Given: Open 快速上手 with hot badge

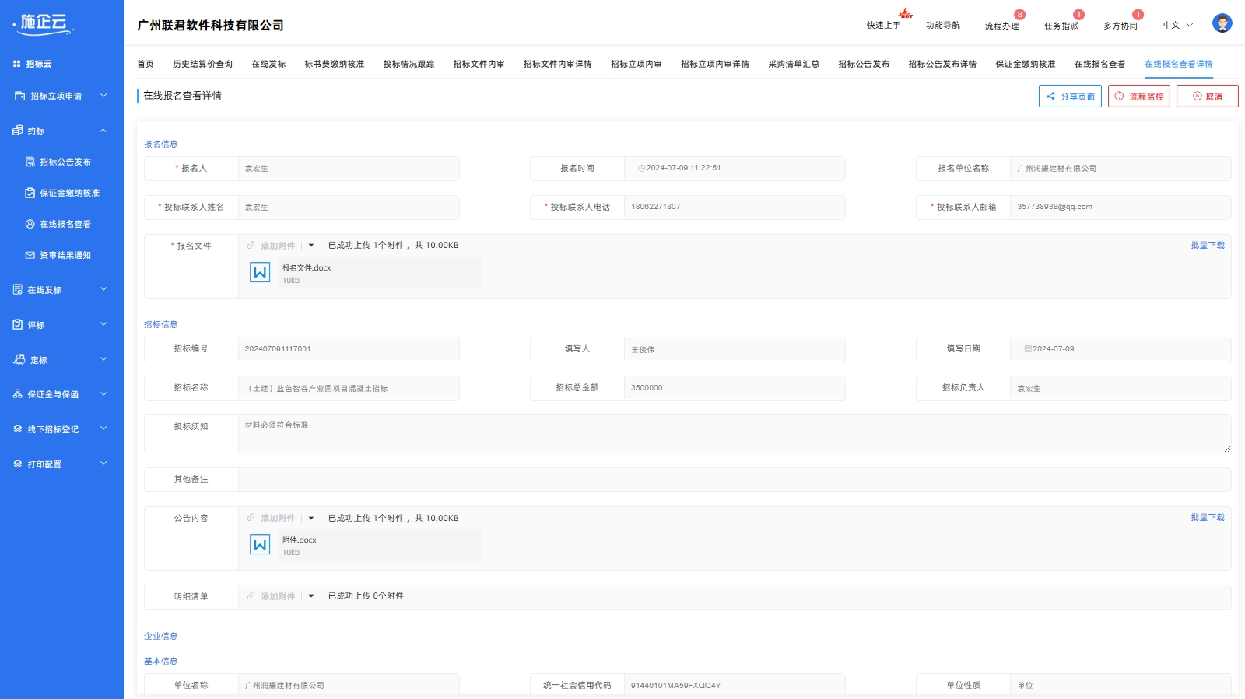Looking at the screenshot, I should (884, 25).
